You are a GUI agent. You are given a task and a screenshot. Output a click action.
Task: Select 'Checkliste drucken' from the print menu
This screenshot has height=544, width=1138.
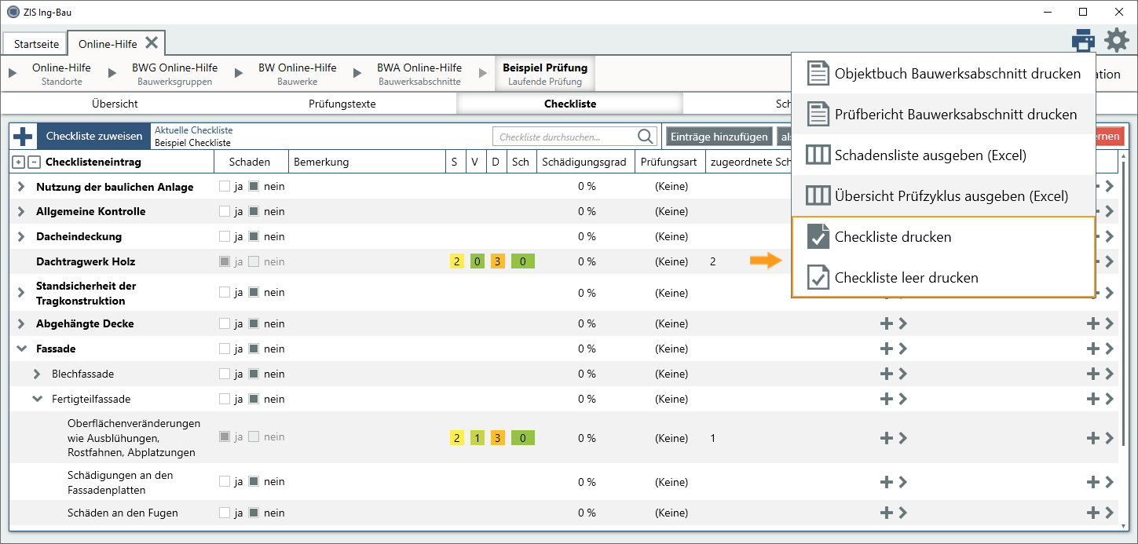(892, 237)
